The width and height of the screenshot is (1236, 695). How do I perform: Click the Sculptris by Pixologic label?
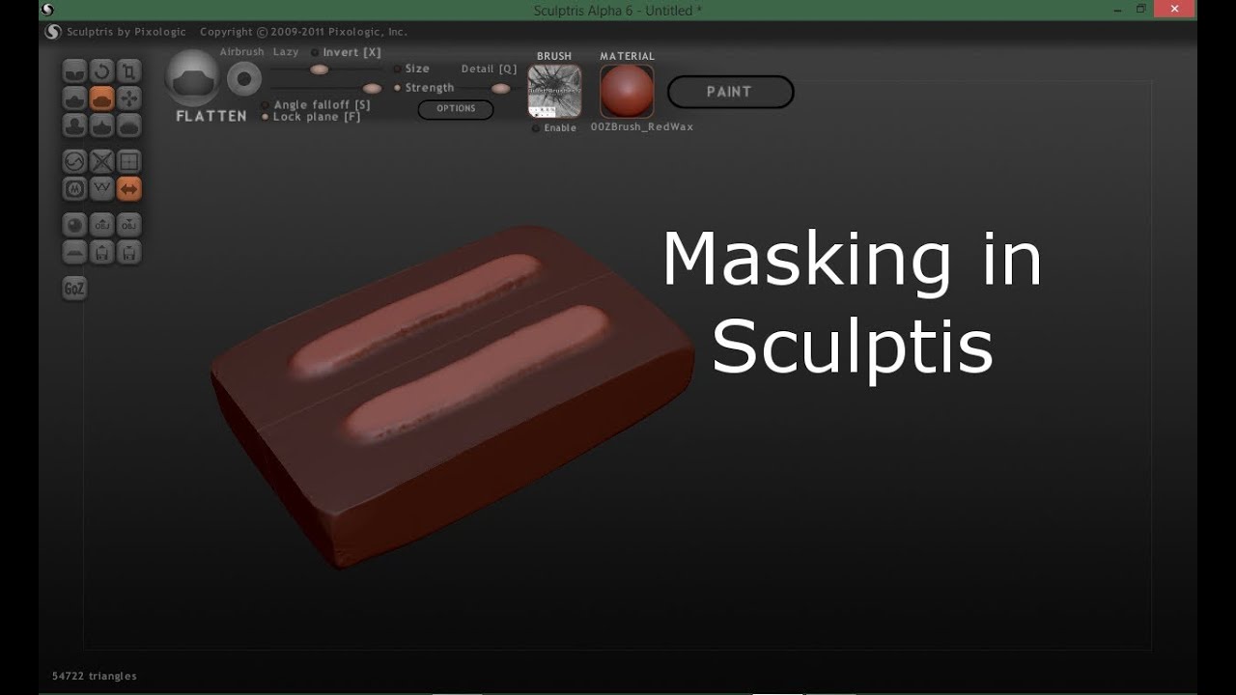[x=126, y=32]
